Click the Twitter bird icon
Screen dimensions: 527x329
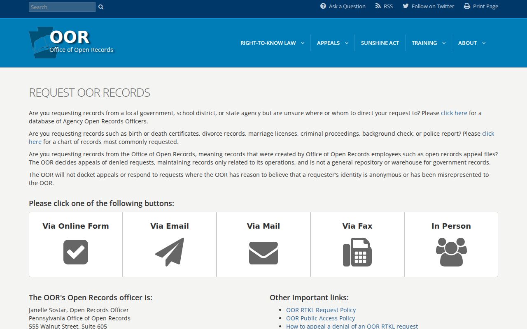(x=406, y=6)
